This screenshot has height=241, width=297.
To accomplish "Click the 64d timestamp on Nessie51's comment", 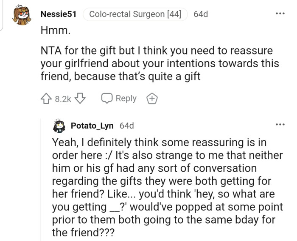I will (x=201, y=14).
